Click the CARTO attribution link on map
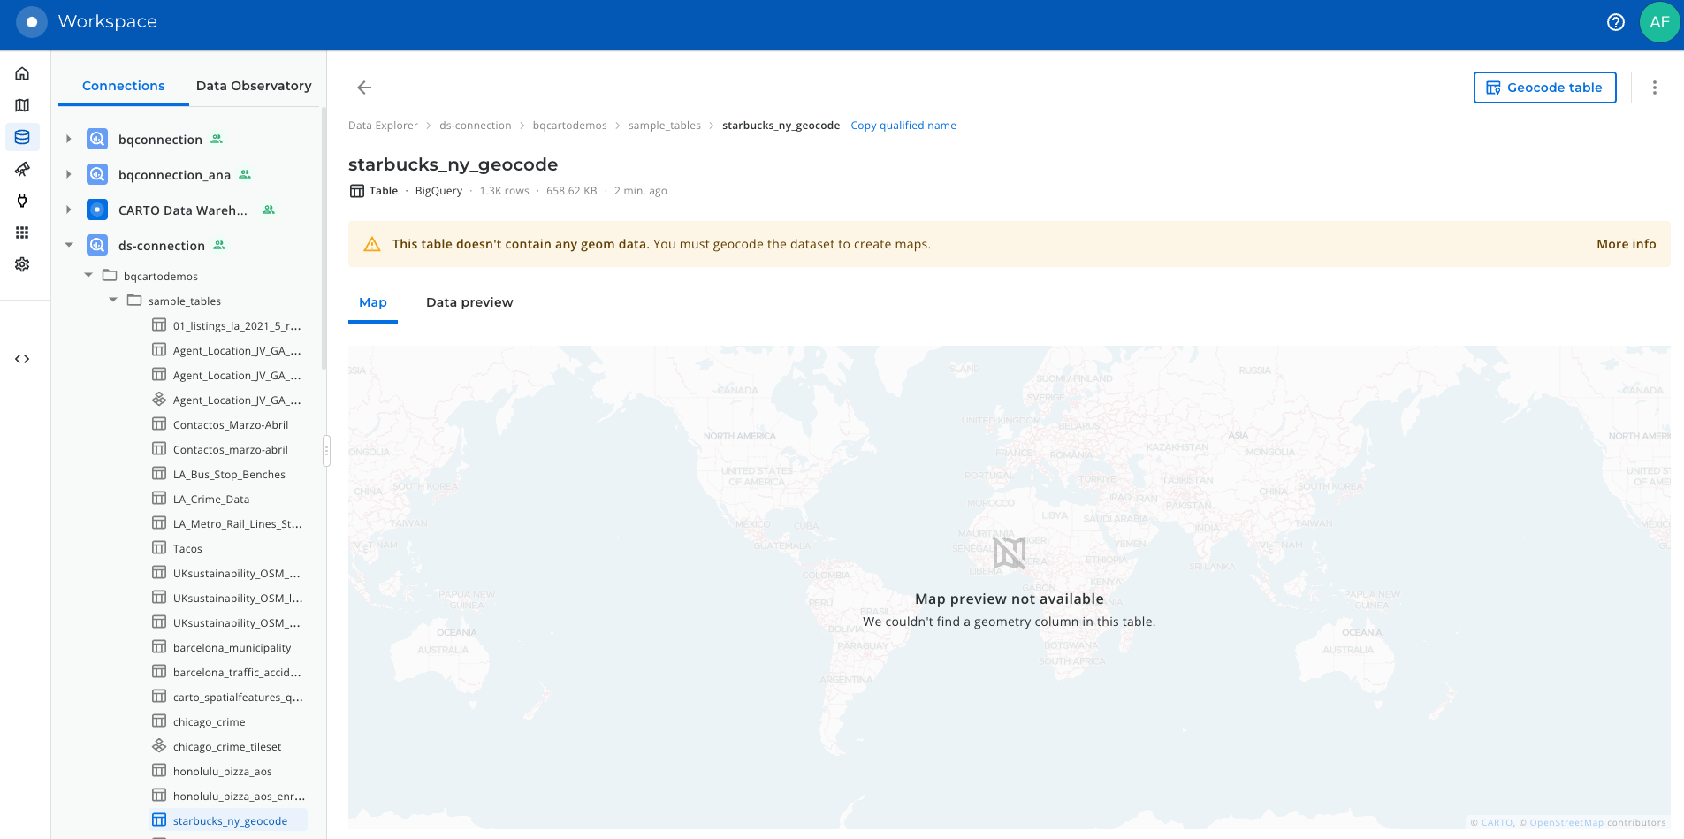The image size is (1684, 839). point(1497,822)
